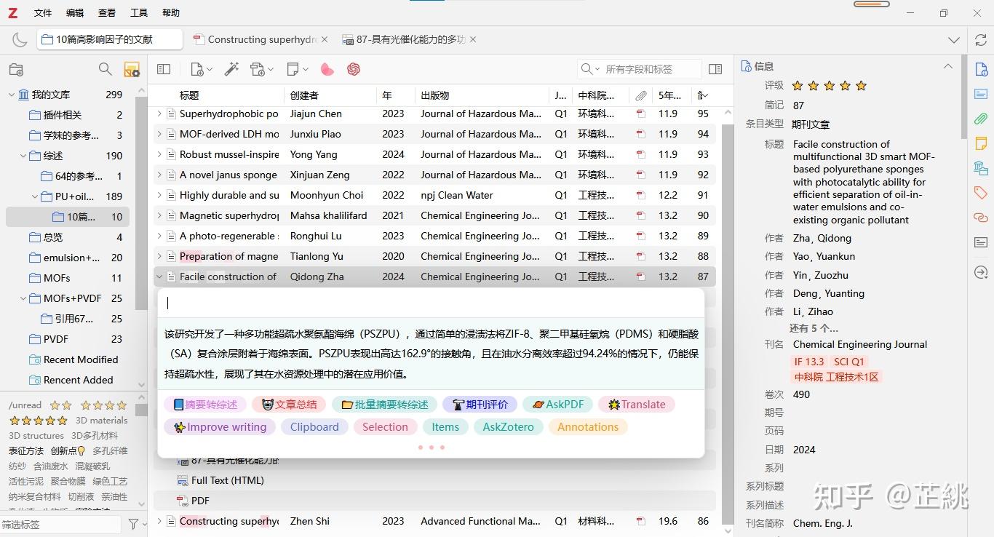The width and height of the screenshot is (994, 537).
Task: Click the New Collection folder icon
Action: coord(16,70)
